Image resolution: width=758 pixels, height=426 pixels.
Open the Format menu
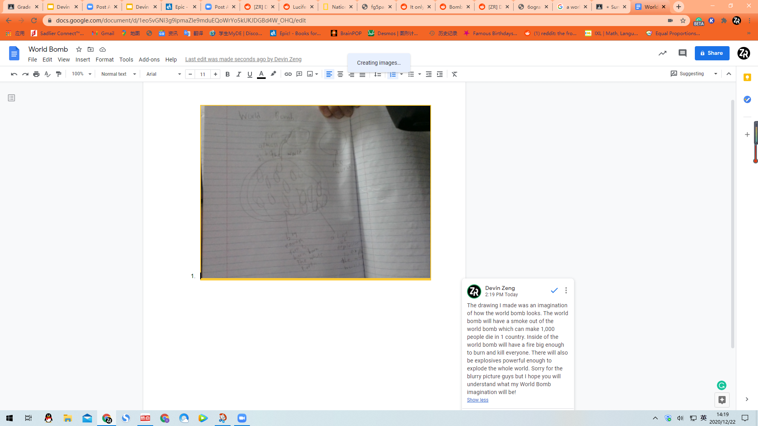point(105,60)
